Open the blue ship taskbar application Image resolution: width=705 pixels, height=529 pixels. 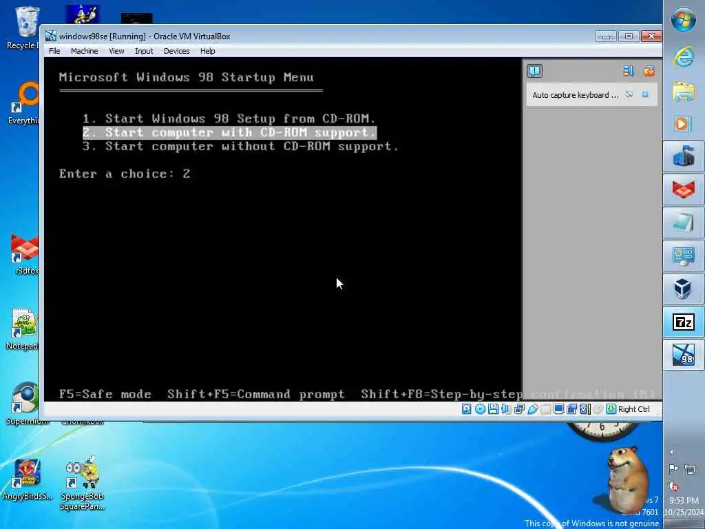click(684, 156)
